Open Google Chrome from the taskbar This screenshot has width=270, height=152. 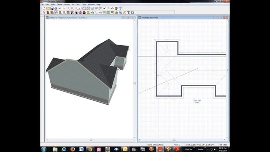click(x=90, y=149)
